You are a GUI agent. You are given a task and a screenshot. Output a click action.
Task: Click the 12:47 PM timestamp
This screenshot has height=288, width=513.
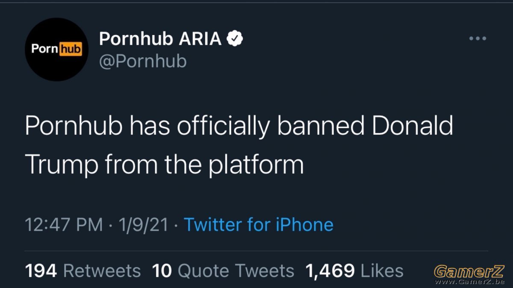pos(64,225)
